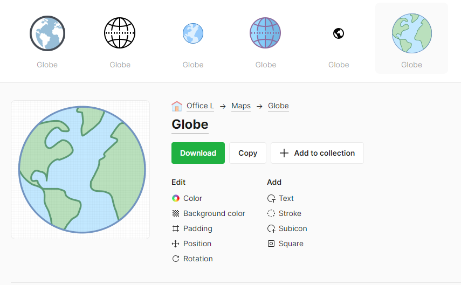Screen dimensions: 461x285
Task: Copy the globe icon
Action: coord(247,153)
